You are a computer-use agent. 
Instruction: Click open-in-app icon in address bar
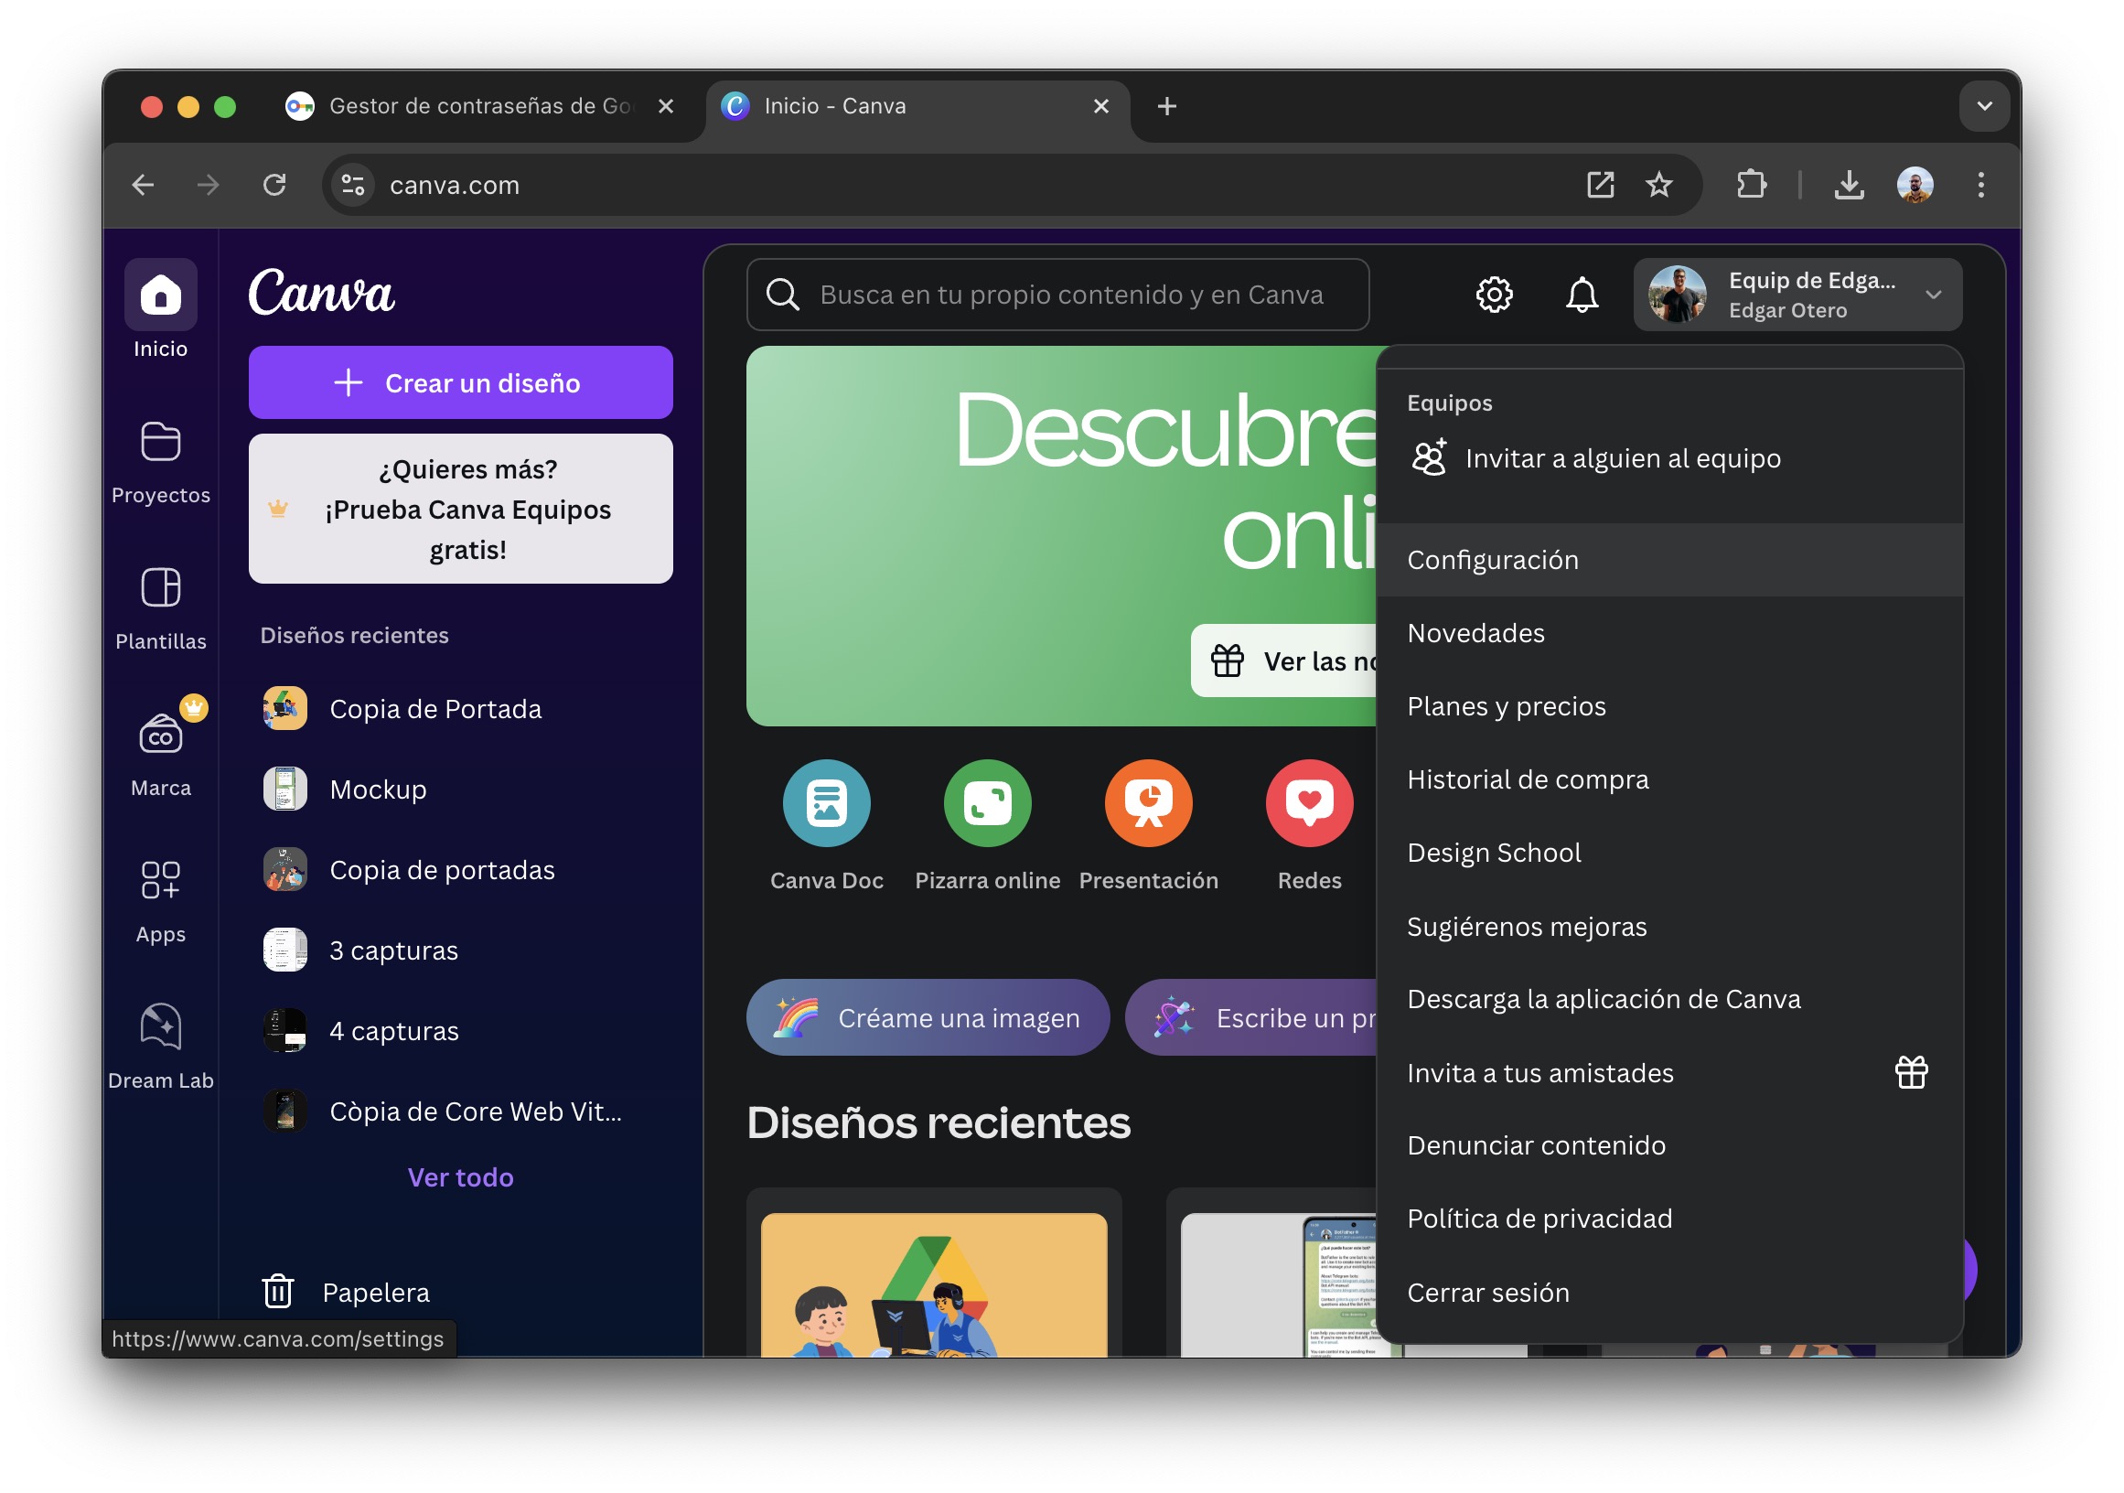click(x=1601, y=185)
